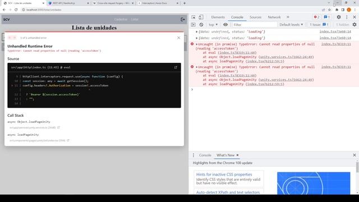
Task: Expand second Uncaught TypeError entry
Action: click(x=197, y=67)
